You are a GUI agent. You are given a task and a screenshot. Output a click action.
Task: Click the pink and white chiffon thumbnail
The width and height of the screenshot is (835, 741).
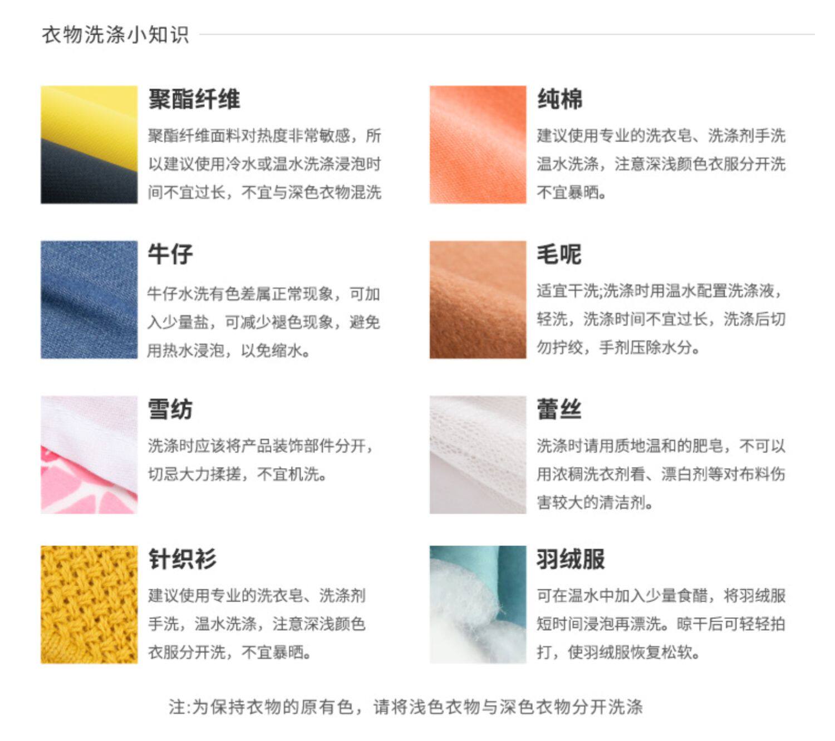pos(89,455)
